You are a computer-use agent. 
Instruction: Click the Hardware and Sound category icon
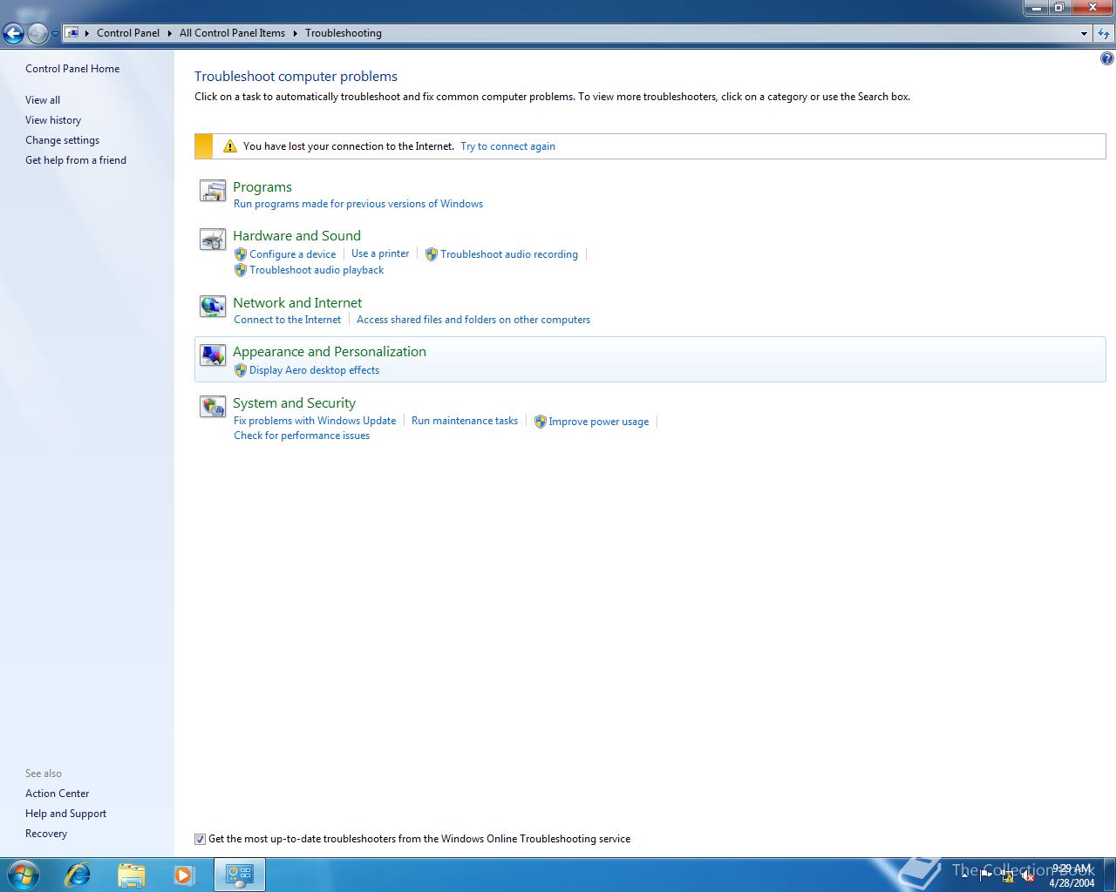point(213,240)
